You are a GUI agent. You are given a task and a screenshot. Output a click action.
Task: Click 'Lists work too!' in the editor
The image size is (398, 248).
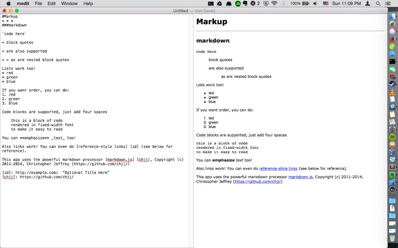pyautogui.click(x=19, y=68)
